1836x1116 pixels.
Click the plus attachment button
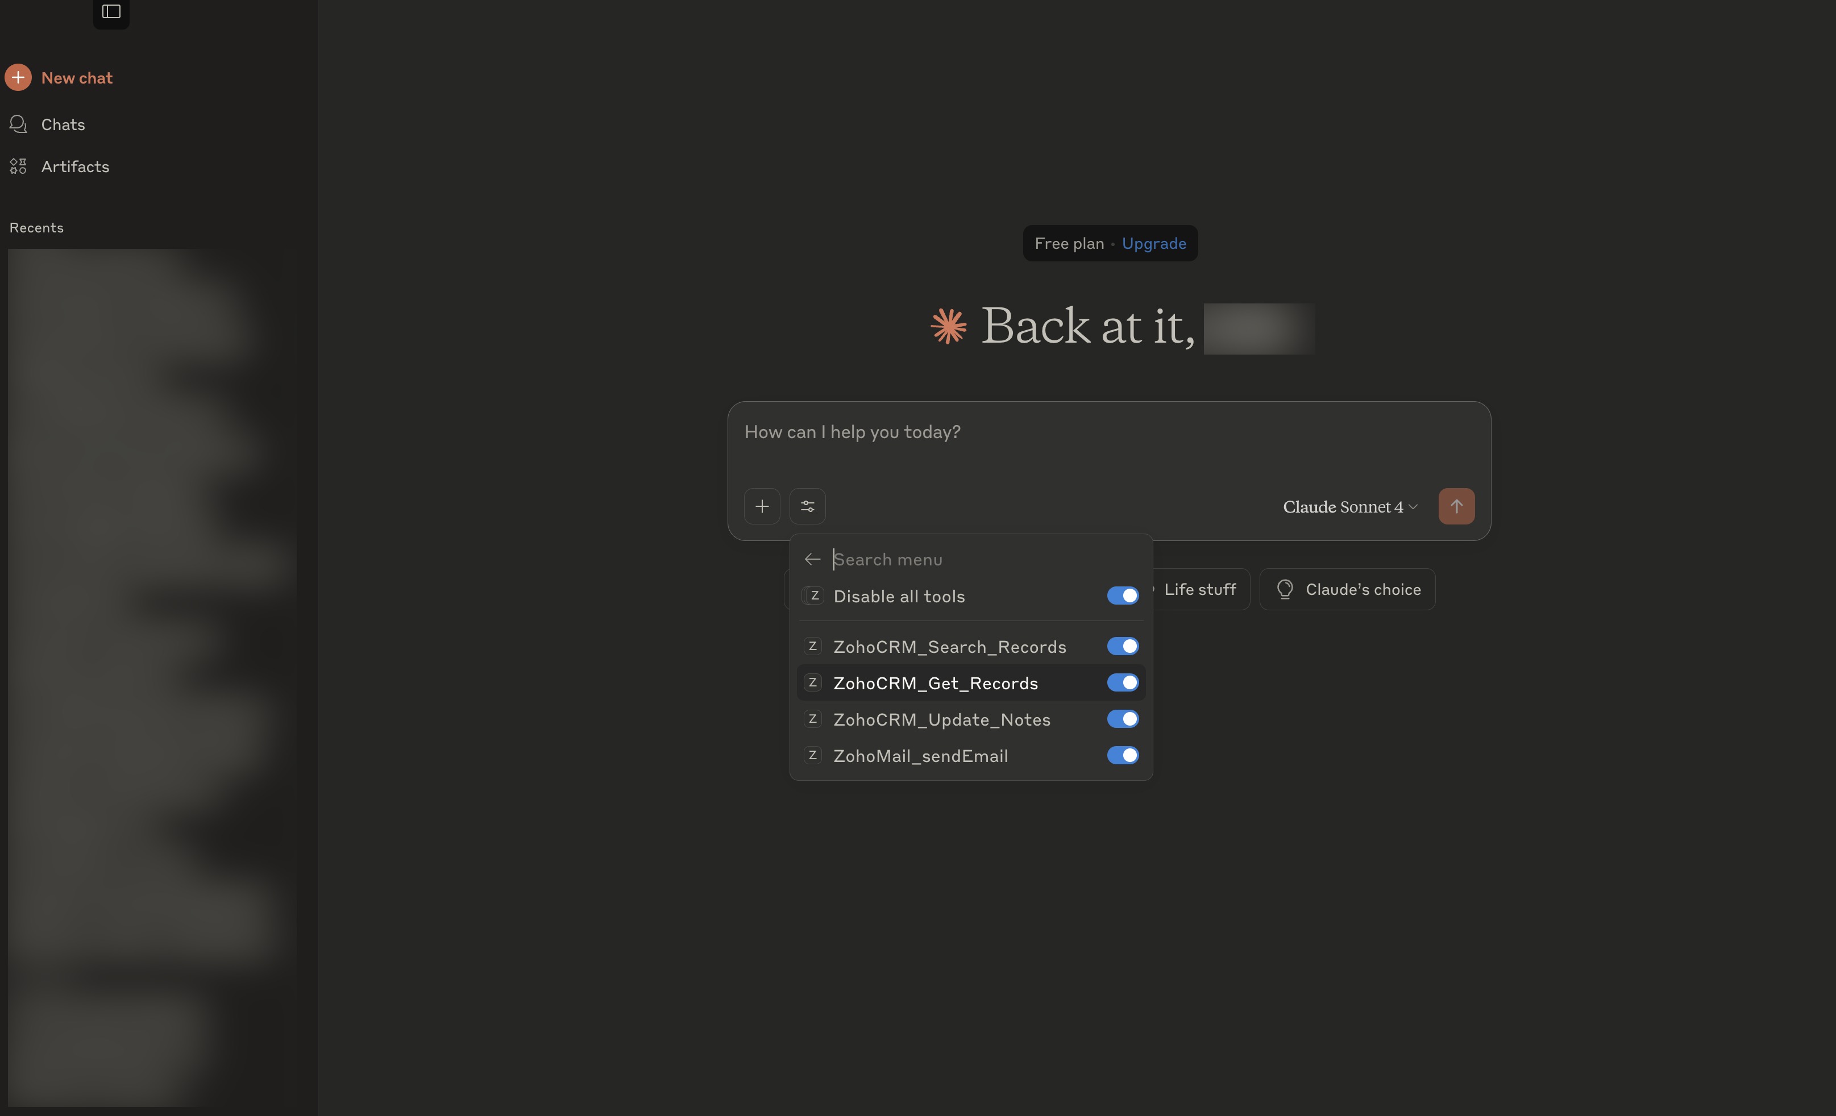click(x=762, y=507)
